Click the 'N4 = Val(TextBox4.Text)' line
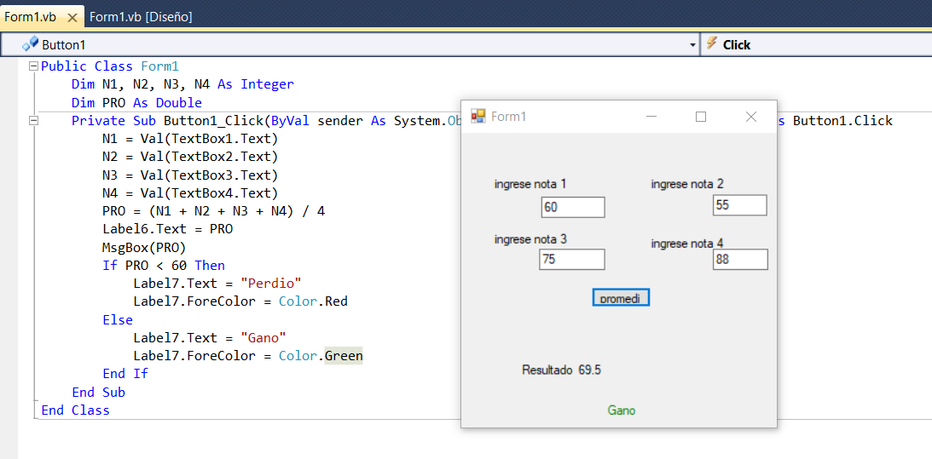The width and height of the screenshot is (932, 459). pyautogui.click(x=189, y=193)
